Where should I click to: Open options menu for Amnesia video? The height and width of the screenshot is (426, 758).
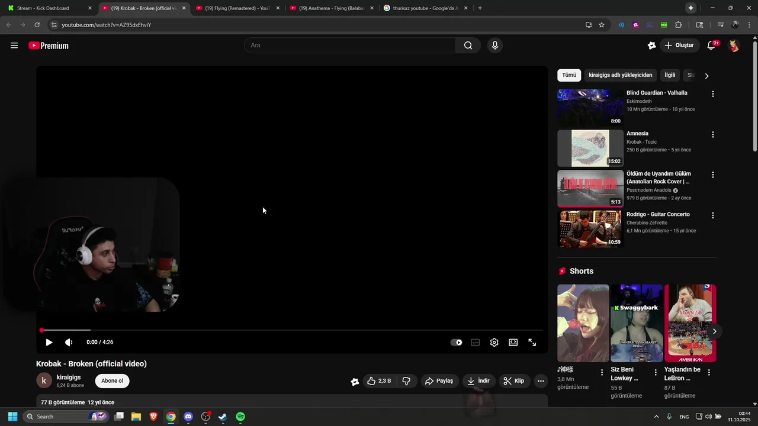click(x=712, y=134)
